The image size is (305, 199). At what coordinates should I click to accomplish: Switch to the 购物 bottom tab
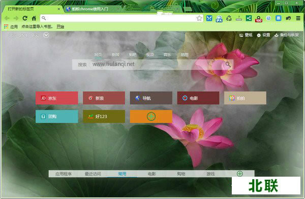[x=181, y=174]
